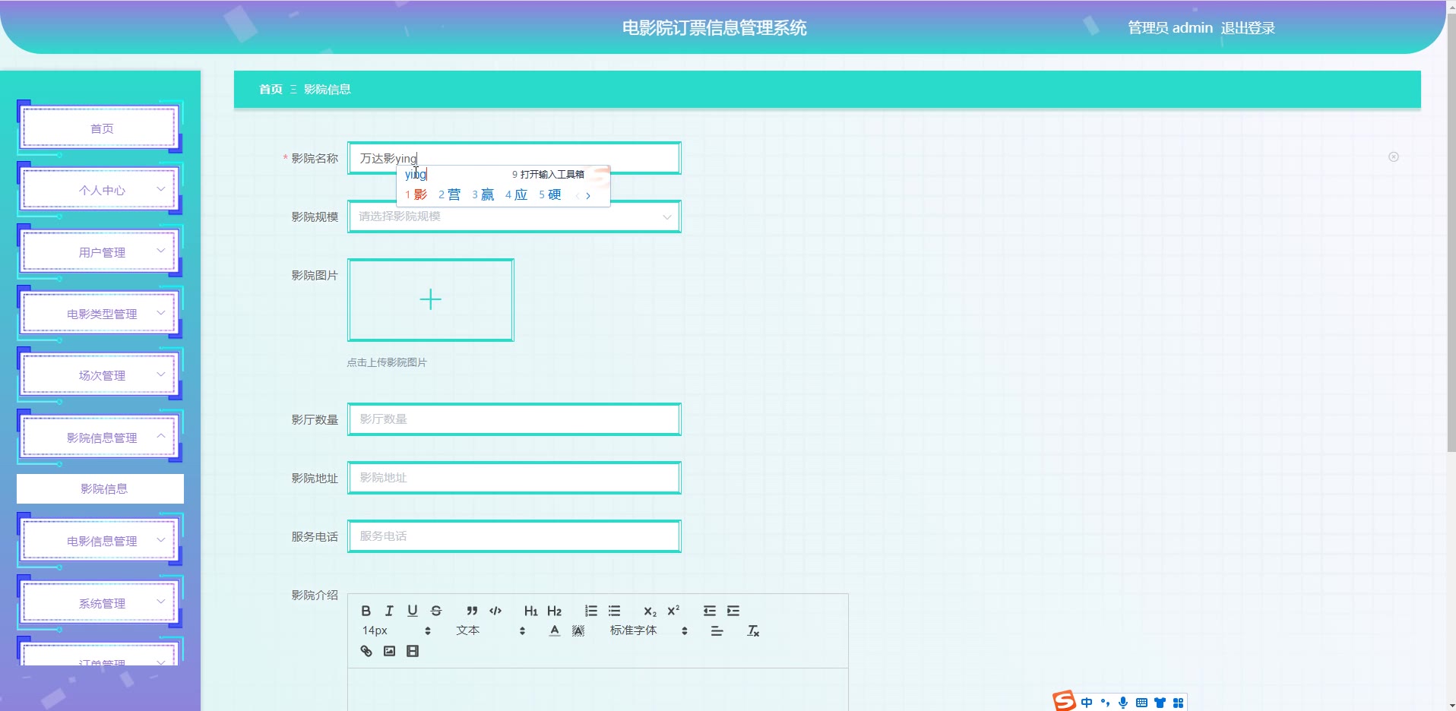Toggle strikethrough formatting in the editor

tap(436, 611)
